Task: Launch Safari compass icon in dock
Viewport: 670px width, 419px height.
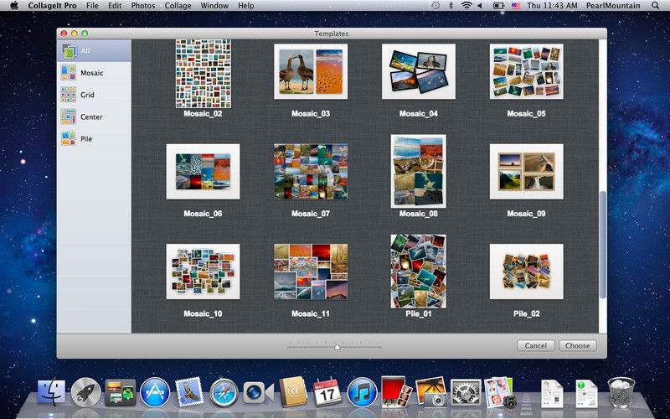Action: (224, 392)
